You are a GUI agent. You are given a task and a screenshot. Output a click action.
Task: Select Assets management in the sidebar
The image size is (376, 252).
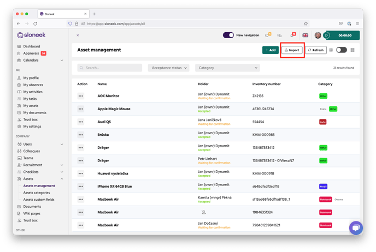point(39,185)
